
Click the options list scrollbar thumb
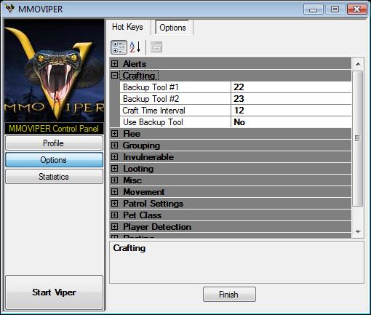coord(358,138)
